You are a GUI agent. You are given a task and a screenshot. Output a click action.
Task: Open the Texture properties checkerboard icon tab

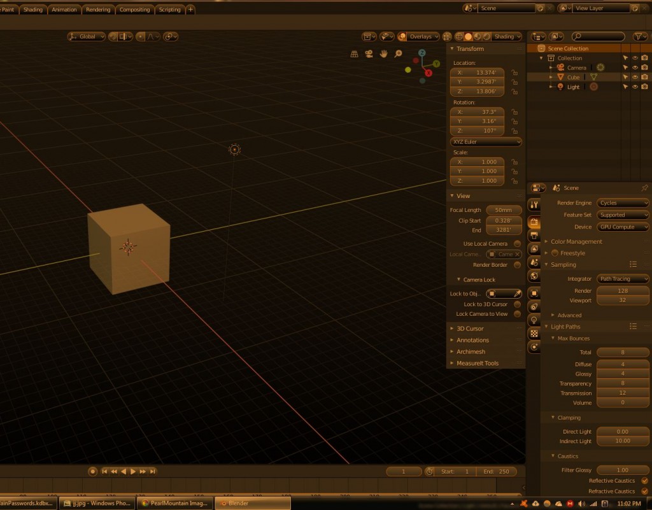(534, 333)
